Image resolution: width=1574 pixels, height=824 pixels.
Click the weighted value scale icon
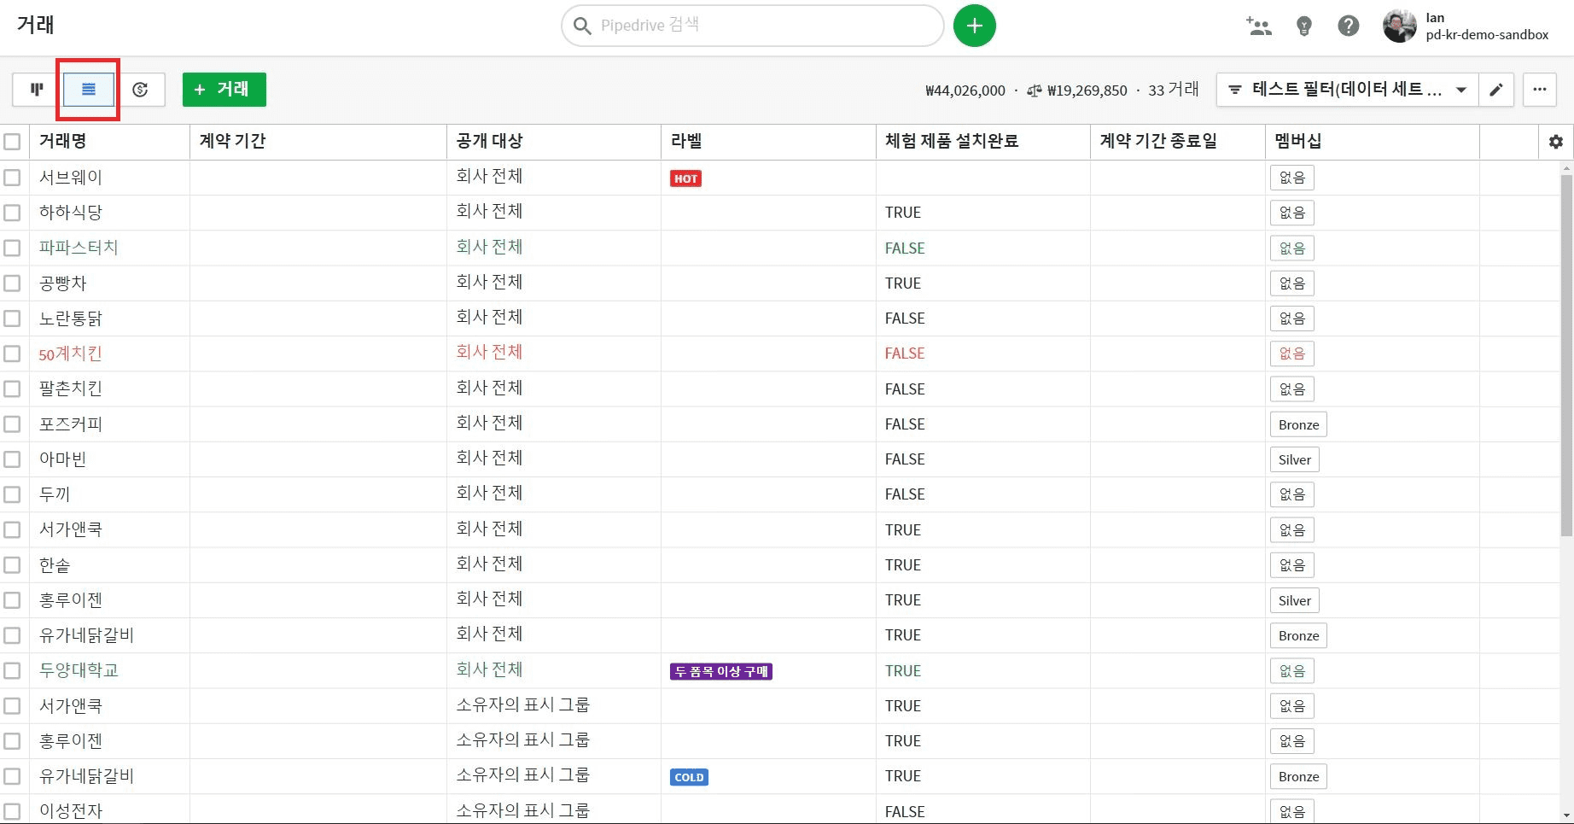pyautogui.click(x=1034, y=91)
